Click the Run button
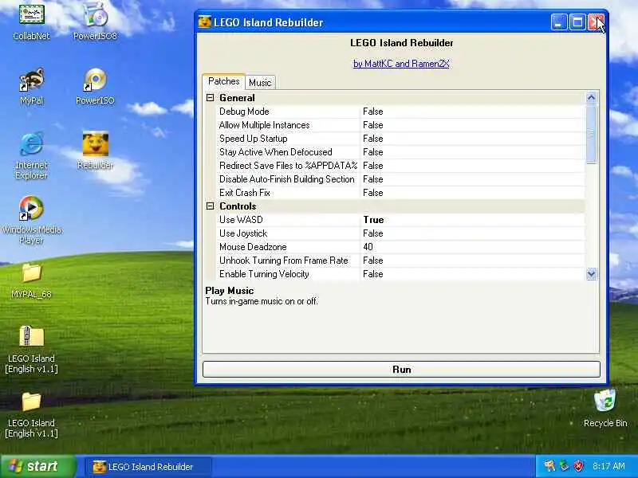This screenshot has width=638, height=478. (x=401, y=370)
